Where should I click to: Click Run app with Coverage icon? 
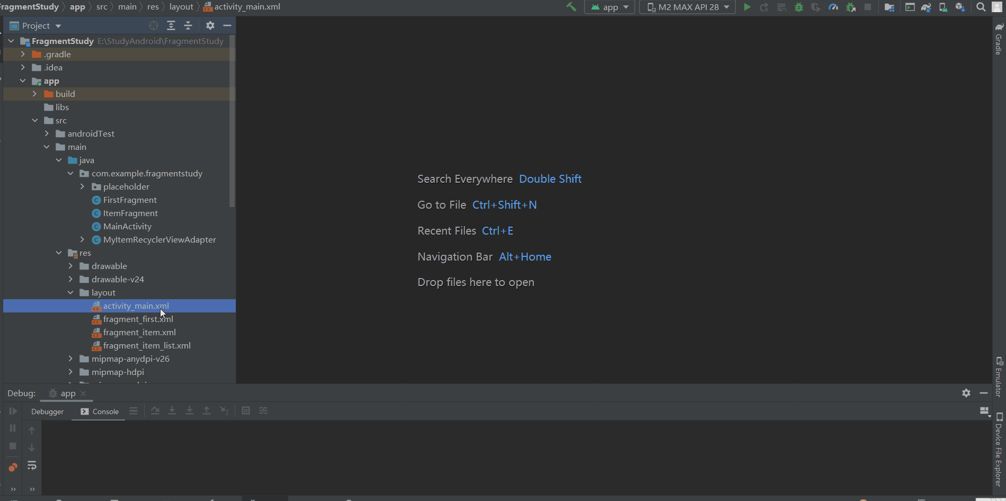(816, 7)
